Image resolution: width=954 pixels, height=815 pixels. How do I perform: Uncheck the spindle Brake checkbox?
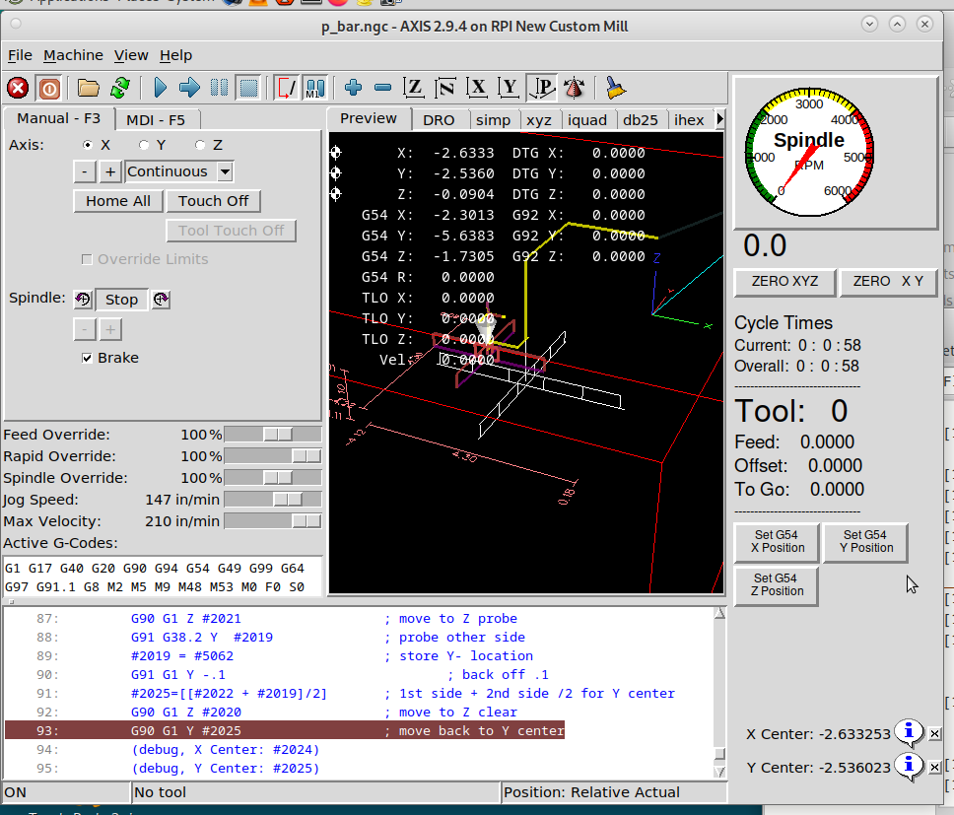pyautogui.click(x=88, y=358)
